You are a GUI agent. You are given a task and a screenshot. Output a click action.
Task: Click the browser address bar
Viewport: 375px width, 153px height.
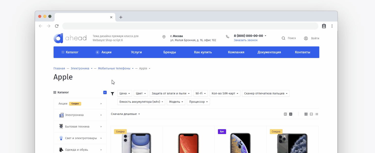[190, 26]
